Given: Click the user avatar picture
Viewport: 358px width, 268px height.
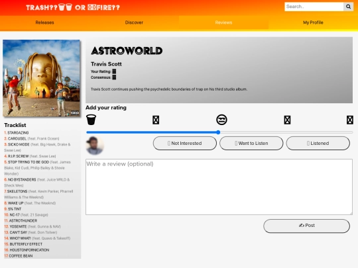Looking at the screenshot, I should pyautogui.click(x=95, y=146).
